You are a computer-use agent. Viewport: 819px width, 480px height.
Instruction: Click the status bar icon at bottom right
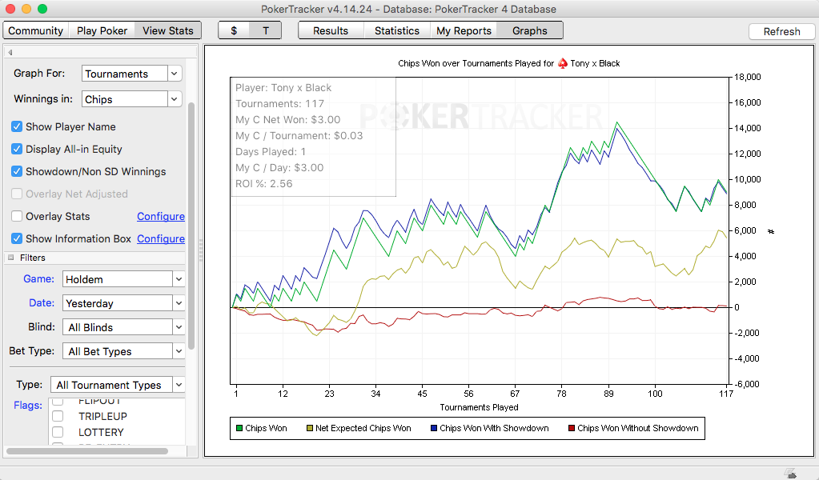tap(789, 473)
